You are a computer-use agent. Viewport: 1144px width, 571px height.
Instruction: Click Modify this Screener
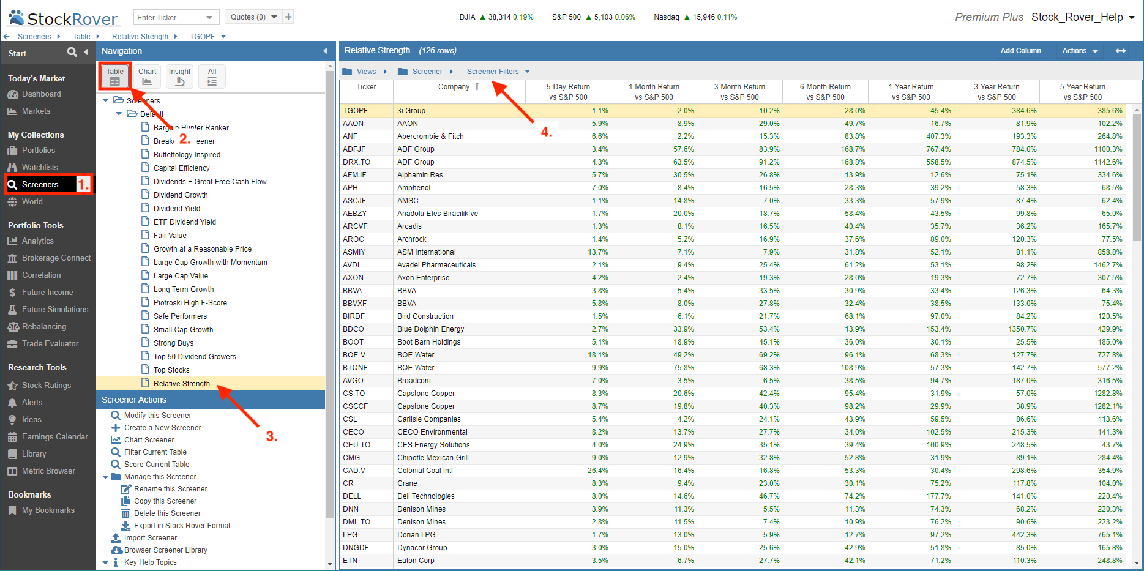(x=157, y=416)
